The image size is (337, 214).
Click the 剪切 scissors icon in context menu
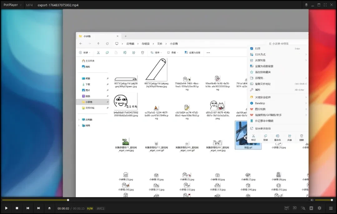[254, 137]
